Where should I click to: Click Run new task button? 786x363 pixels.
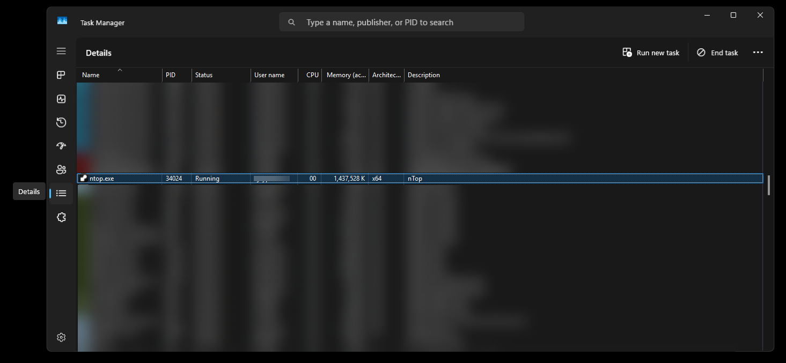[x=651, y=53]
